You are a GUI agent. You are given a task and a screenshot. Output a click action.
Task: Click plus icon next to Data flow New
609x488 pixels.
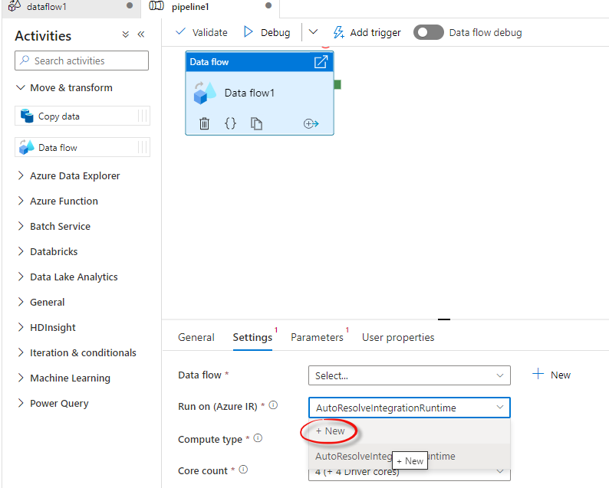(x=538, y=374)
